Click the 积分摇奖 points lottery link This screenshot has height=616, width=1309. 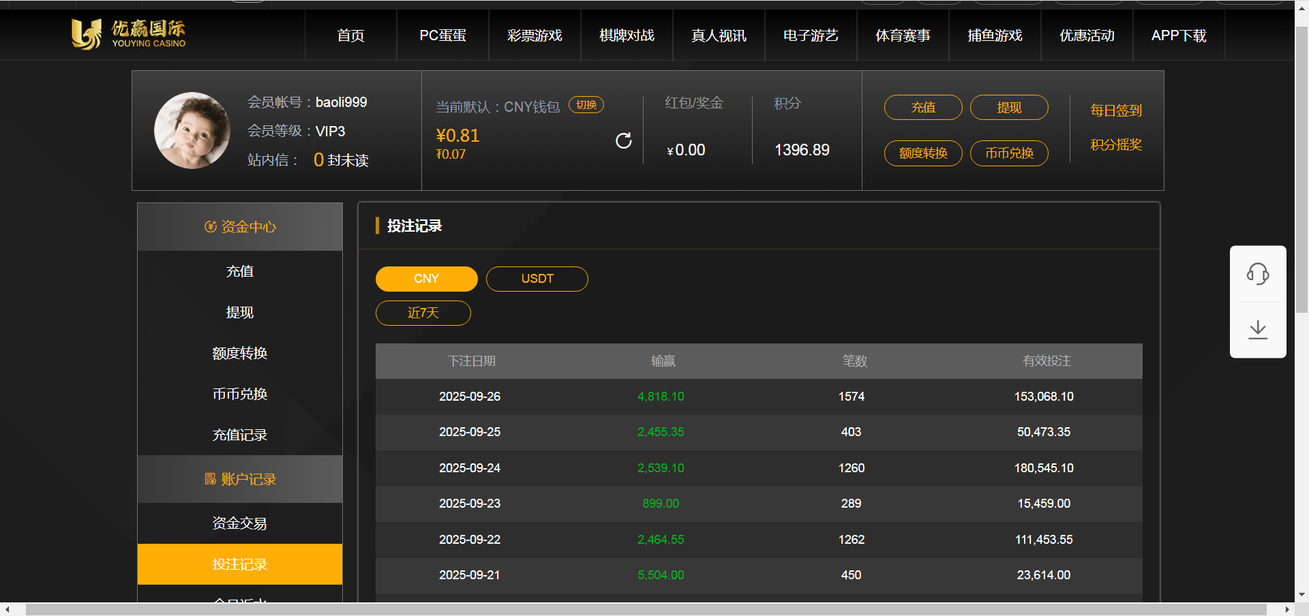(1115, 144)
